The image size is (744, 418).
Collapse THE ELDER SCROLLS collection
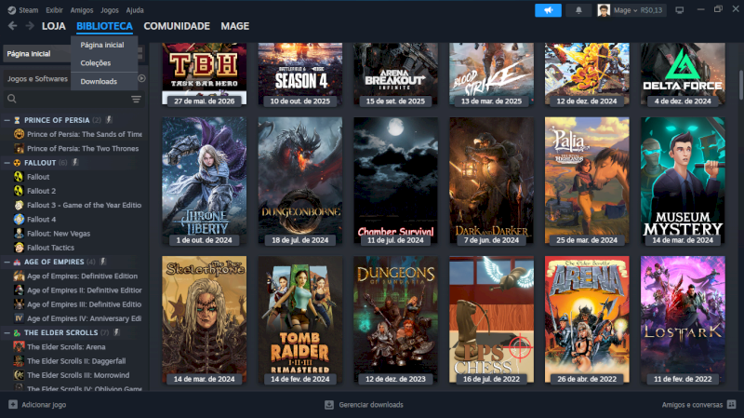tap(7, 333)
